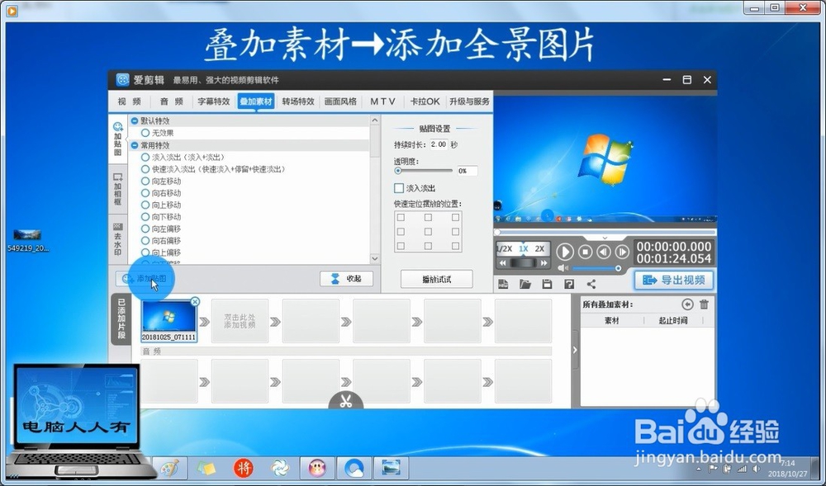
Task: Click the 加贴图 sidebar icon
Action: (x=118, y=139)
